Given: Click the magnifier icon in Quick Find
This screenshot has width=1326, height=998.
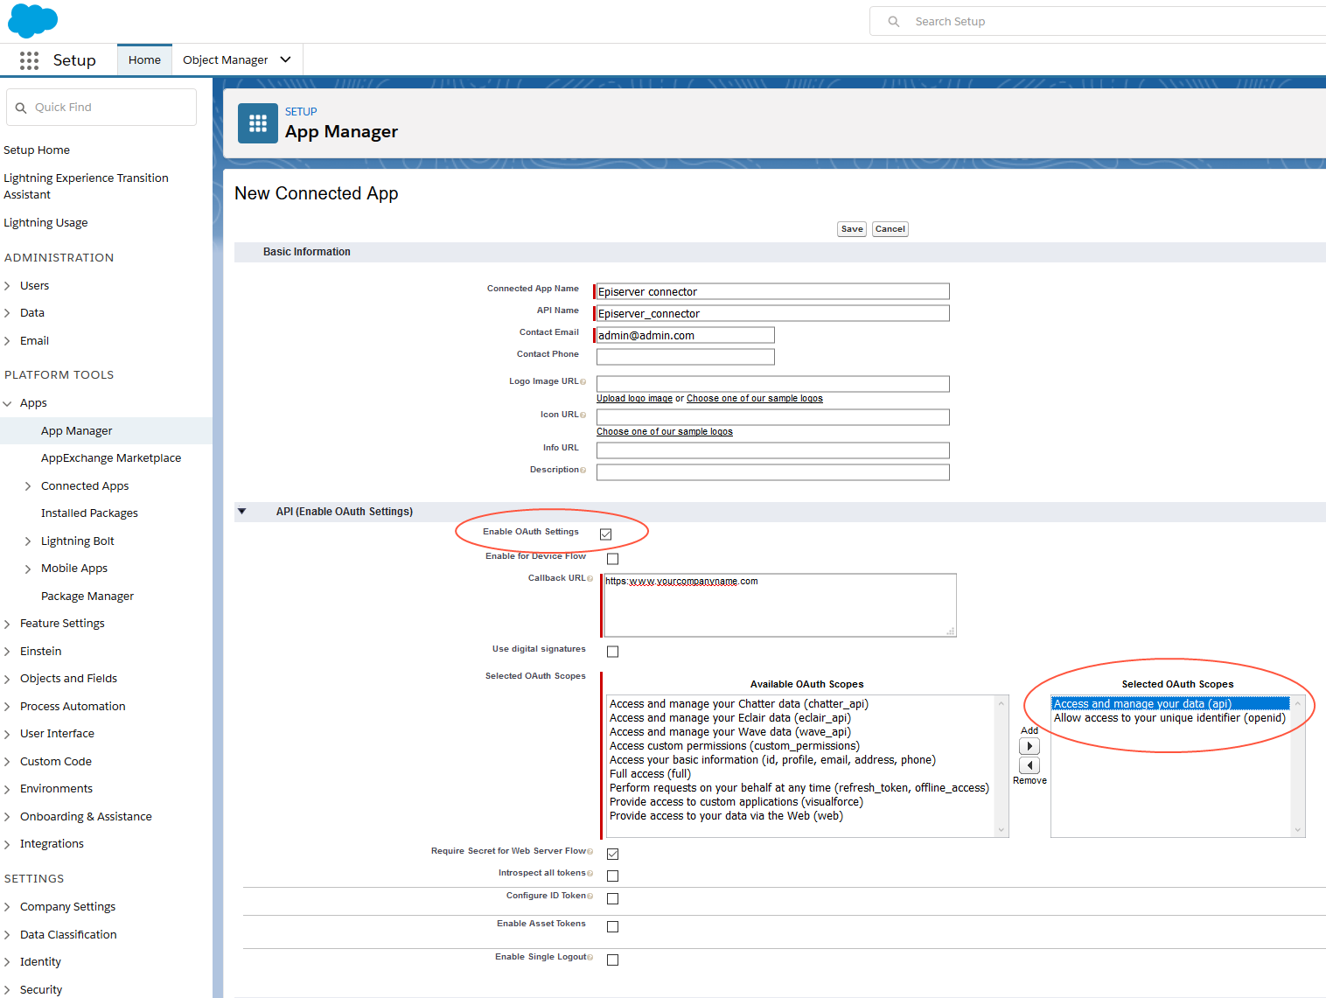Looking at the screenshot, I should [22, 107].
